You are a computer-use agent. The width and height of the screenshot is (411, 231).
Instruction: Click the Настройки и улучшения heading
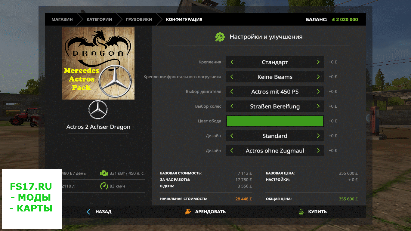(x=266, y=37)
